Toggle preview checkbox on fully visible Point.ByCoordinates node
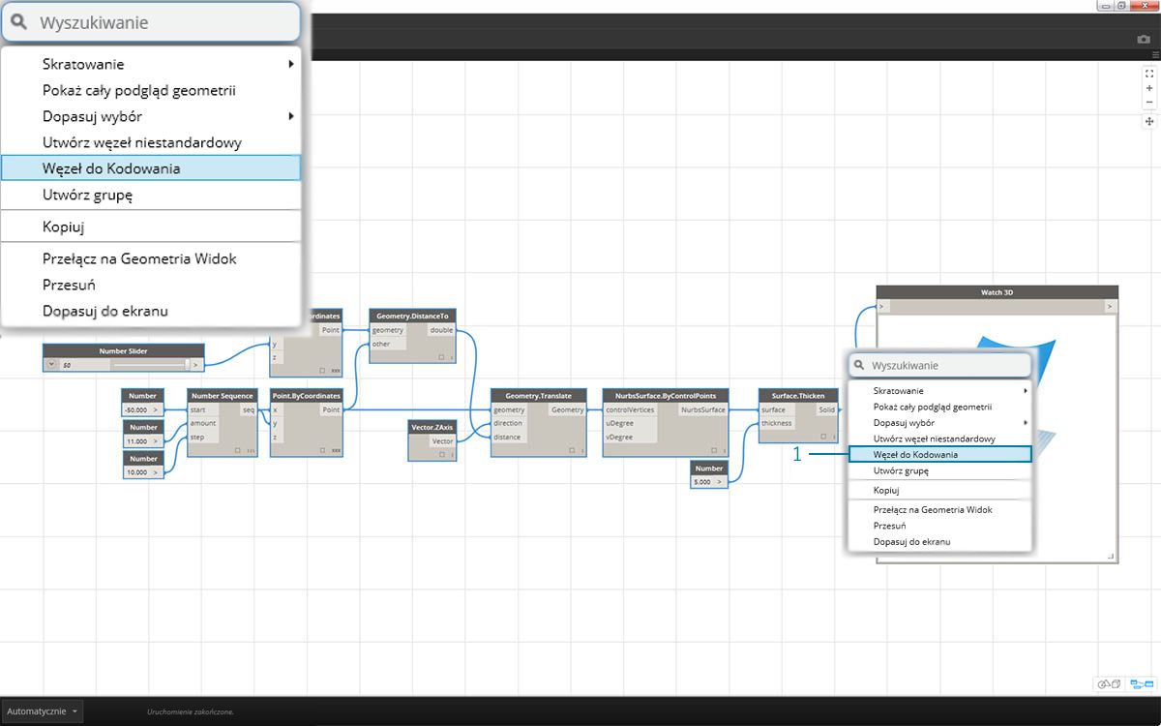The width and height of the screenshot is (1161, 726). (324, 451)
